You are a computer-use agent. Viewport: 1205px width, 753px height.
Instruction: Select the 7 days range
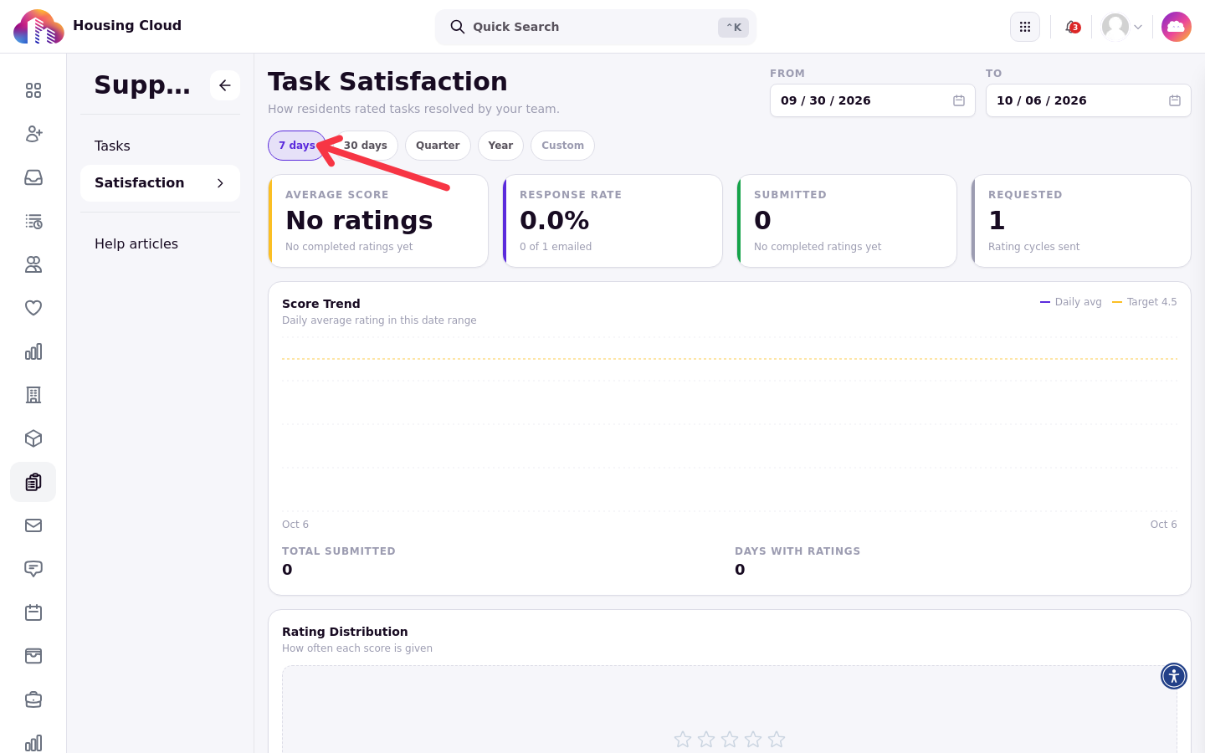(297, 146)
